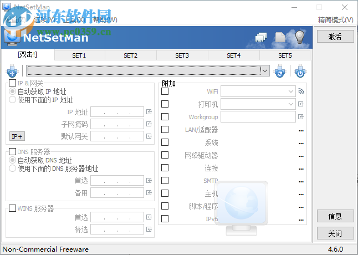Screen dimensions: 358x255
Task: Open IPv6 settings ellipsis
Action: 301,220
